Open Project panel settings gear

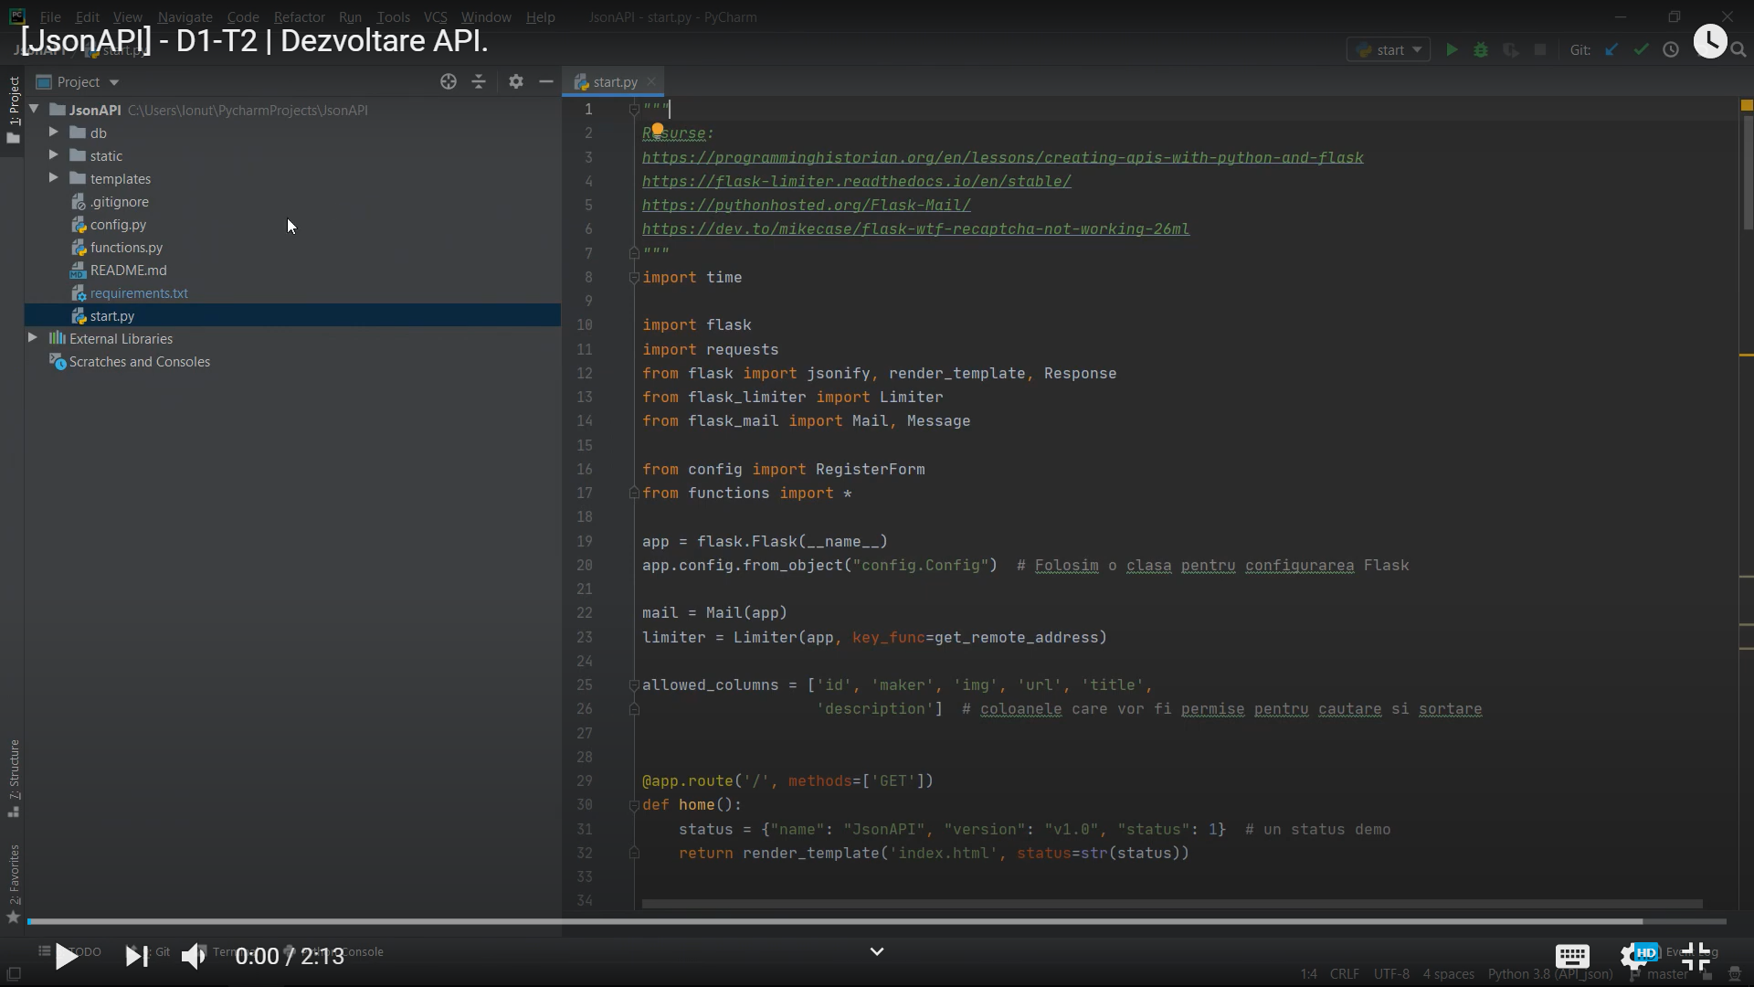point(516,82)
